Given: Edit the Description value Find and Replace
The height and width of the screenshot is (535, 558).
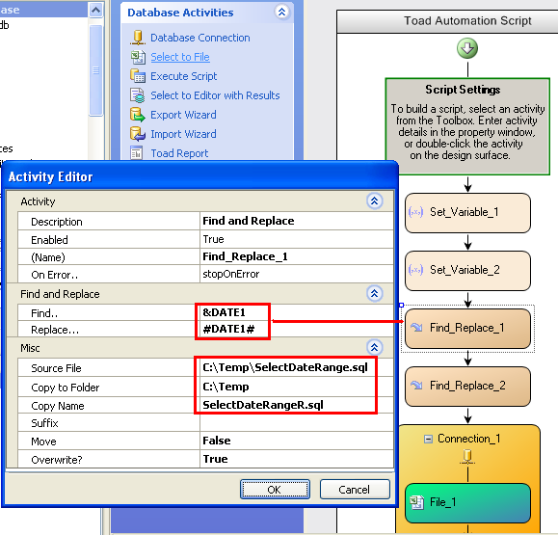Looking at the screenshot, I should [x=297, y=221].
